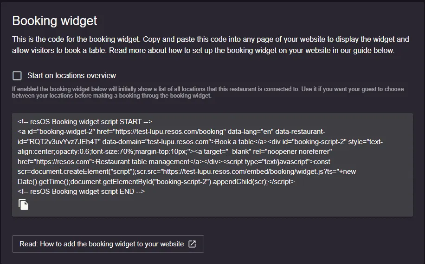Open 'Read: How to add the booking widget' guide
Viewport: 425px width, 264px height.
tap(108, 244)
